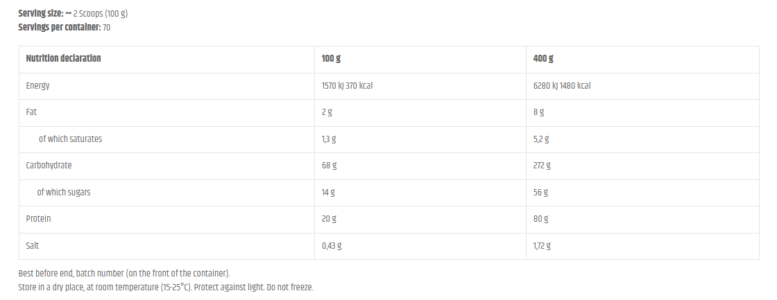Select the "Fat" row label

(31, 112)
